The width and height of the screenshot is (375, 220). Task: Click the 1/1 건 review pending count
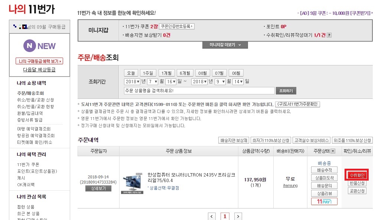pos(320,35)
